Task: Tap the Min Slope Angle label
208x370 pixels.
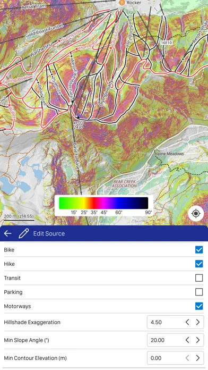Action: 27,340
